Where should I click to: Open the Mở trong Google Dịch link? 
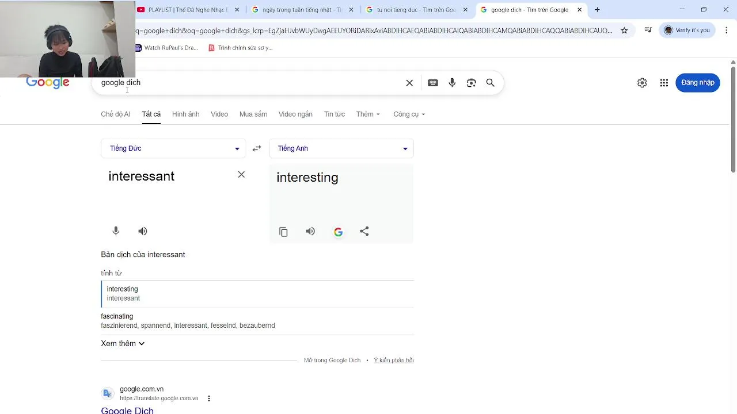(332, 361)
